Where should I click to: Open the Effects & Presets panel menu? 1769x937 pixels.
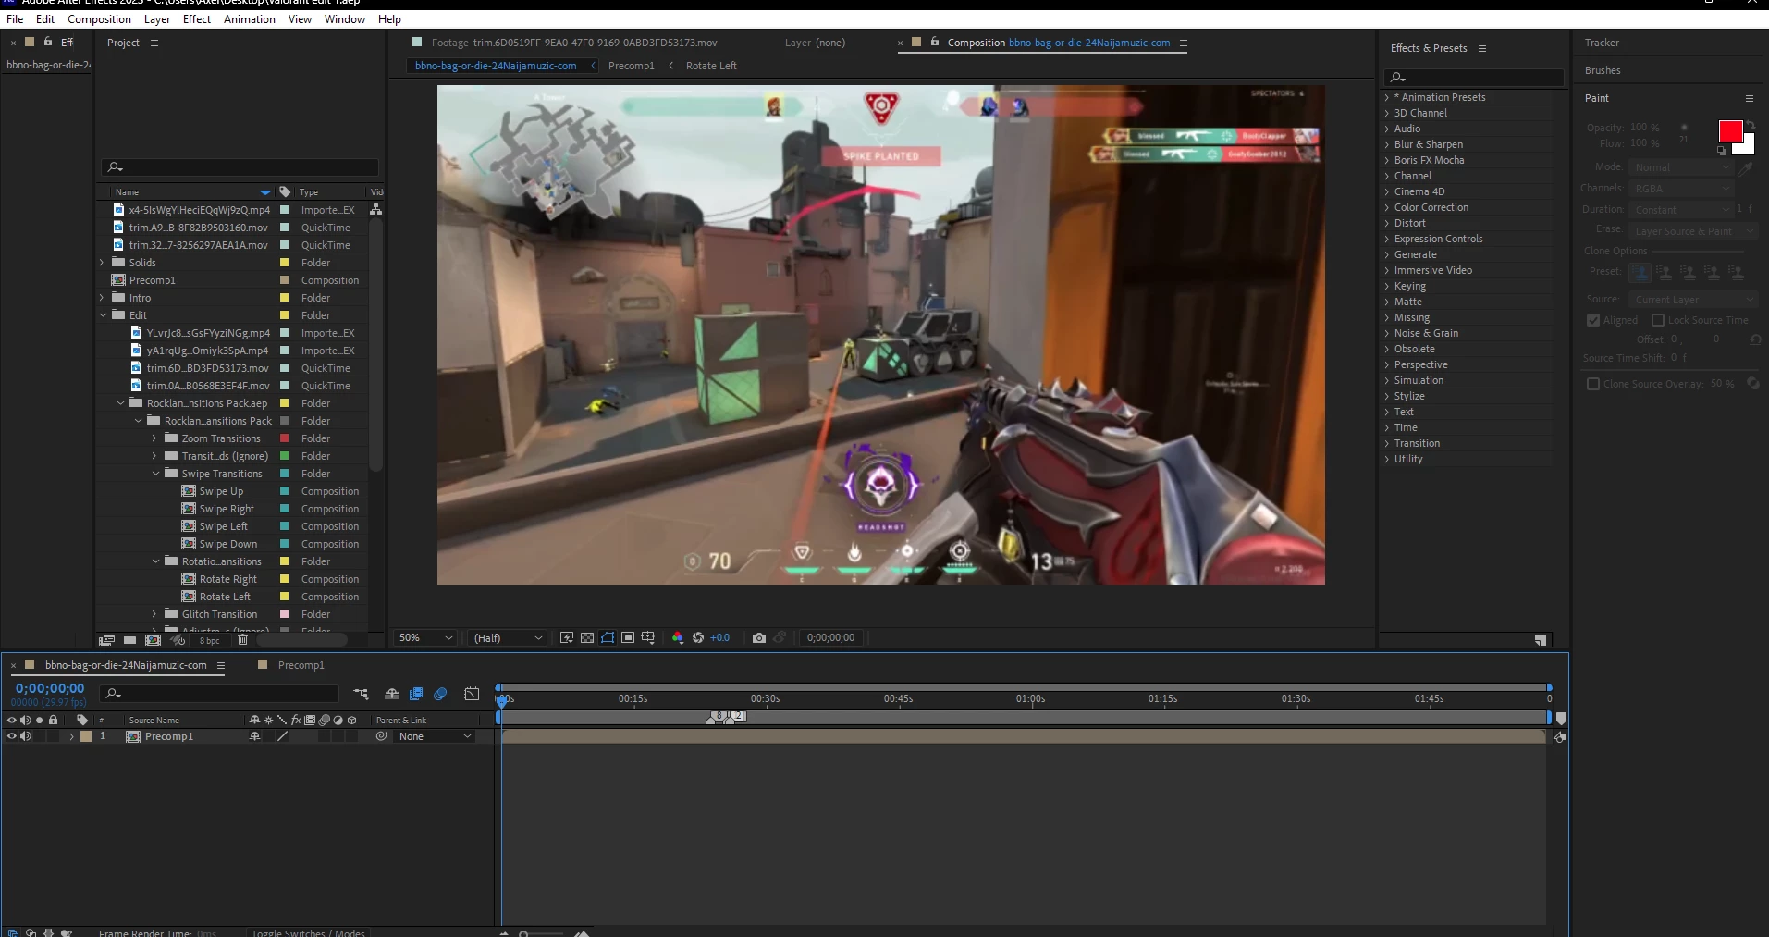click(x=1482, y=48)
